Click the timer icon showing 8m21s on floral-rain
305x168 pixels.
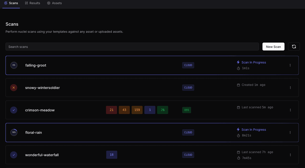[x=238, y=135]
